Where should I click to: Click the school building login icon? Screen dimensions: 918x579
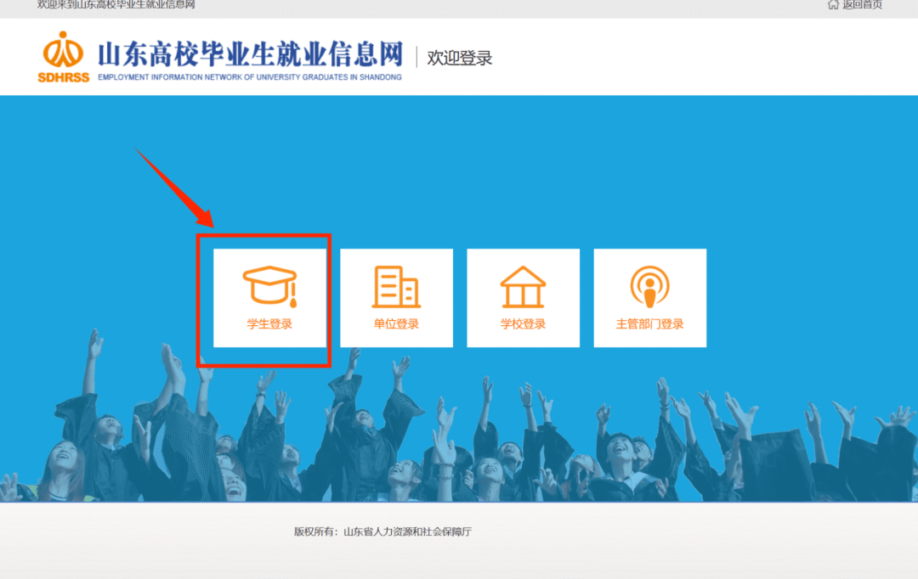(x=523, y=286)
